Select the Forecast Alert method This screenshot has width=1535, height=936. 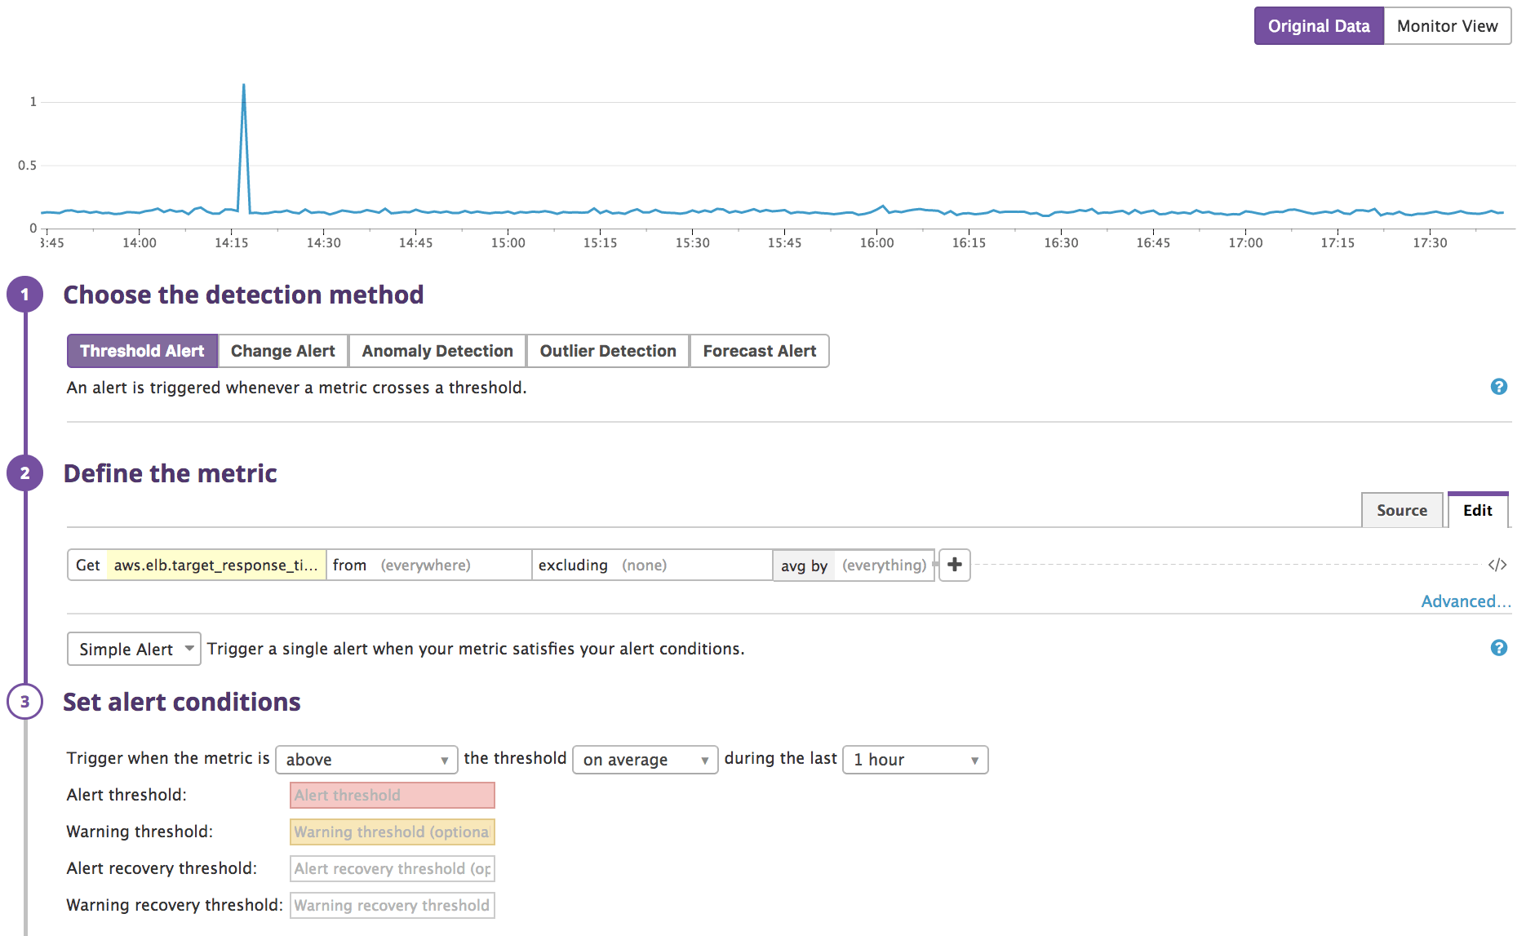coord(759,350)
